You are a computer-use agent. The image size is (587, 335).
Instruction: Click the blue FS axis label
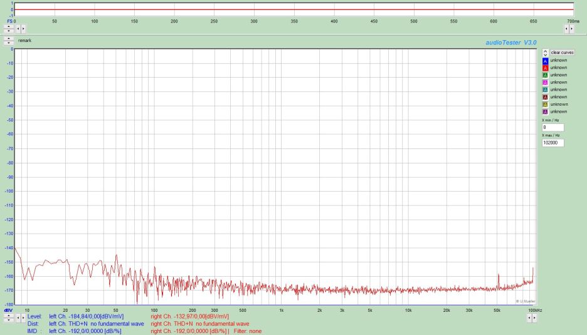[10, 21]
